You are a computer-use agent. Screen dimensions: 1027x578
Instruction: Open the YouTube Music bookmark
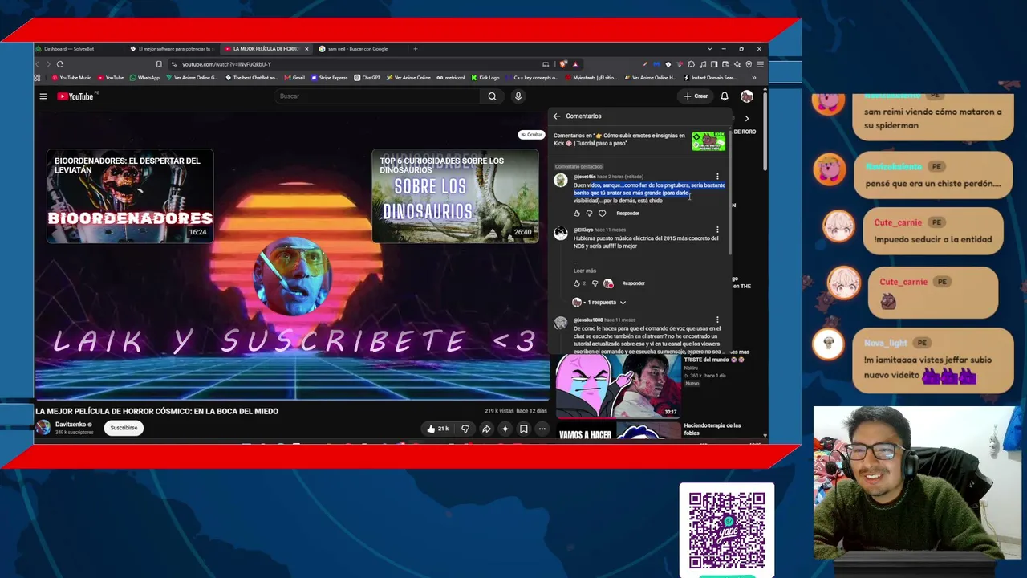[x=71, y=78]
